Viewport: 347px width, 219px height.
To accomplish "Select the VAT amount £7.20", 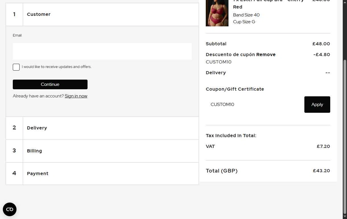I will [323, 146].
